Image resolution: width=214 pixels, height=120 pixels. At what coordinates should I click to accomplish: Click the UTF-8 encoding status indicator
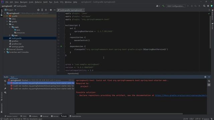click(x=198, y=119)
